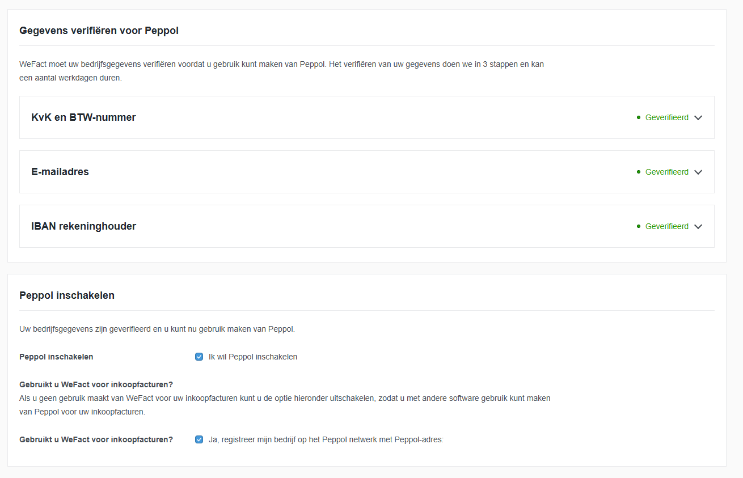Click 'Geverifieerd' status on E-mailadres row
This screenshot has height=478, width=743.
pos(666,172)
